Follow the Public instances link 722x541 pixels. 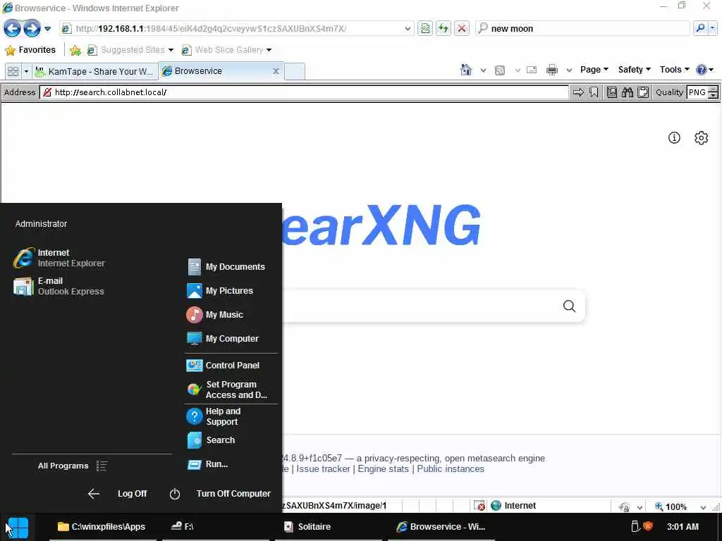451,468
